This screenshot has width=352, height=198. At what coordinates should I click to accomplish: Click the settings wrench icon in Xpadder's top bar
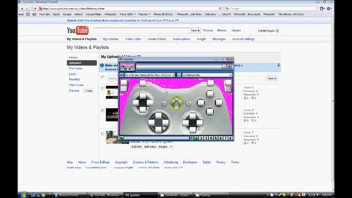click(x=224, y=66)
